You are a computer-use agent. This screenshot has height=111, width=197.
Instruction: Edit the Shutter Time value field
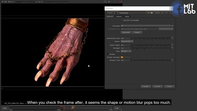coord(126,60)
